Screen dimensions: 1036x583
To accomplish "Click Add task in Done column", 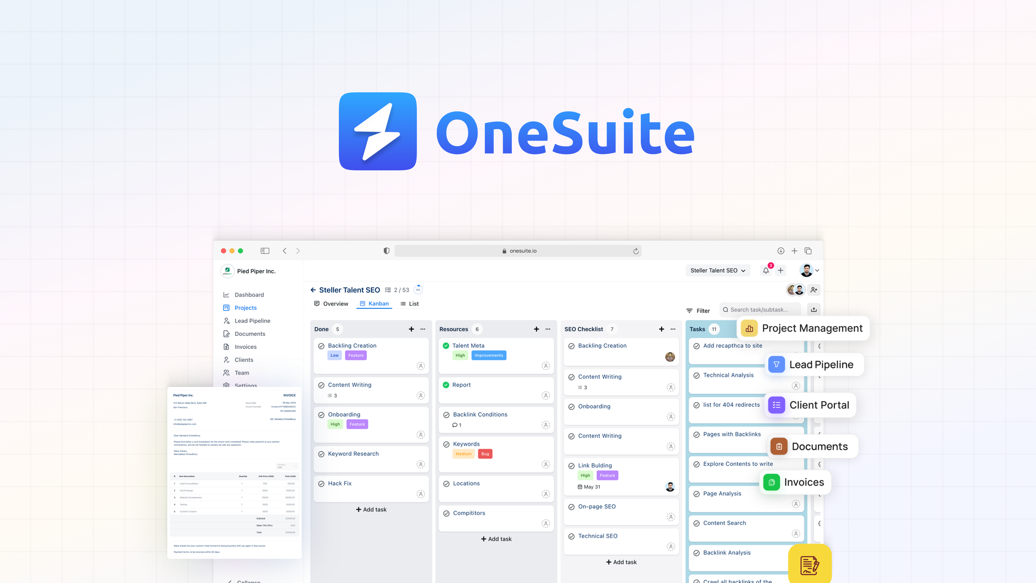I will pyautogui.click(x=371, y=509).
